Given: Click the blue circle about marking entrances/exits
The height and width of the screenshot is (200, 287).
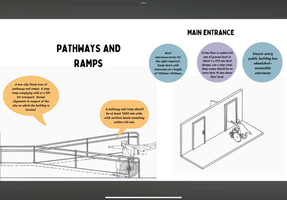Looking at the screenshot, I should point(168,63).
